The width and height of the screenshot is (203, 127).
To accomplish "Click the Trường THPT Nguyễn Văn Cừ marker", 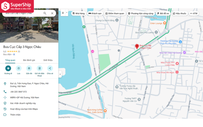I will [139, 99].
